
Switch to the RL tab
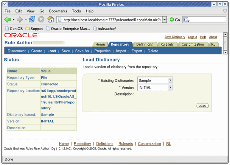tap(213, 44)
